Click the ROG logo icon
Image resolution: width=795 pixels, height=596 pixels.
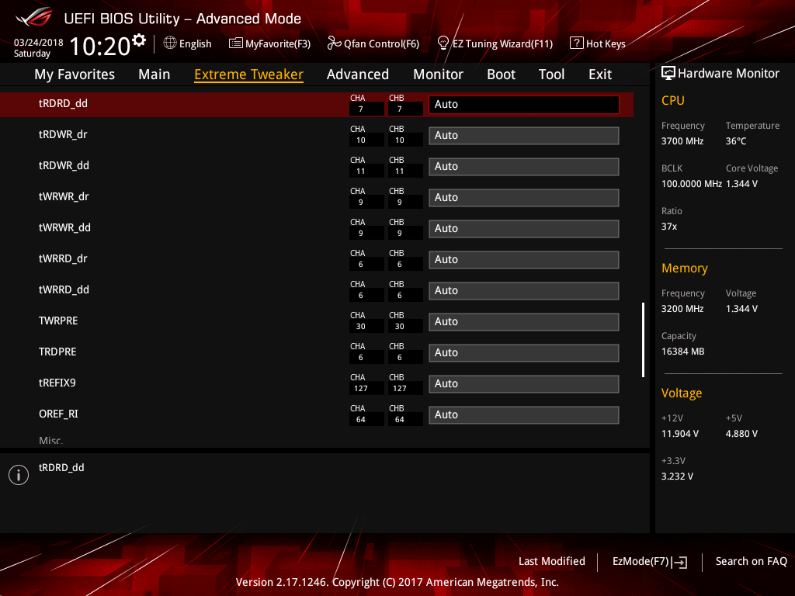[x=34, y=18]
